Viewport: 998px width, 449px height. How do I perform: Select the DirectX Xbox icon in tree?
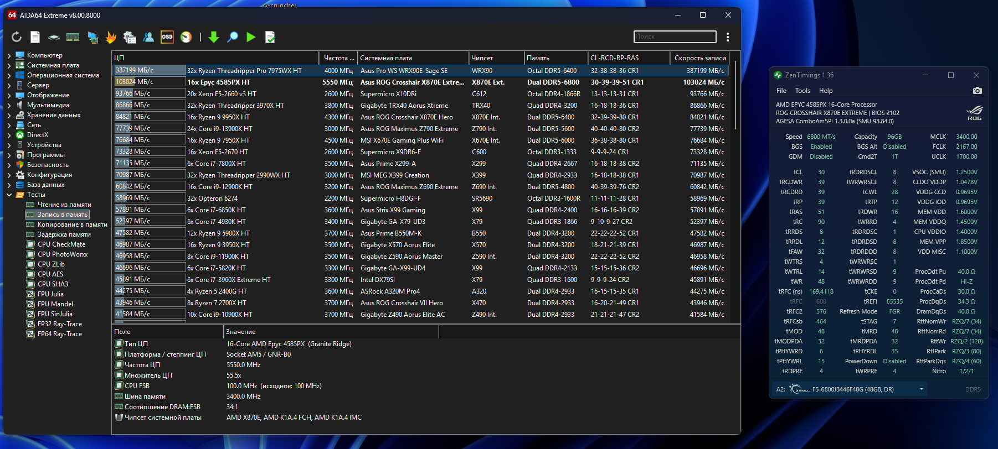[20, 135]
